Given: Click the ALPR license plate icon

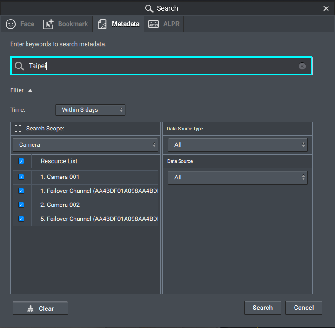Looking at the screenshot, I should pyautogui.click(x=154, y=24).
